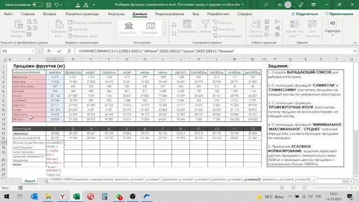Select the Лист1 sheet tab
The height and width of the screenshot is (202, 359).
point(30,181)
